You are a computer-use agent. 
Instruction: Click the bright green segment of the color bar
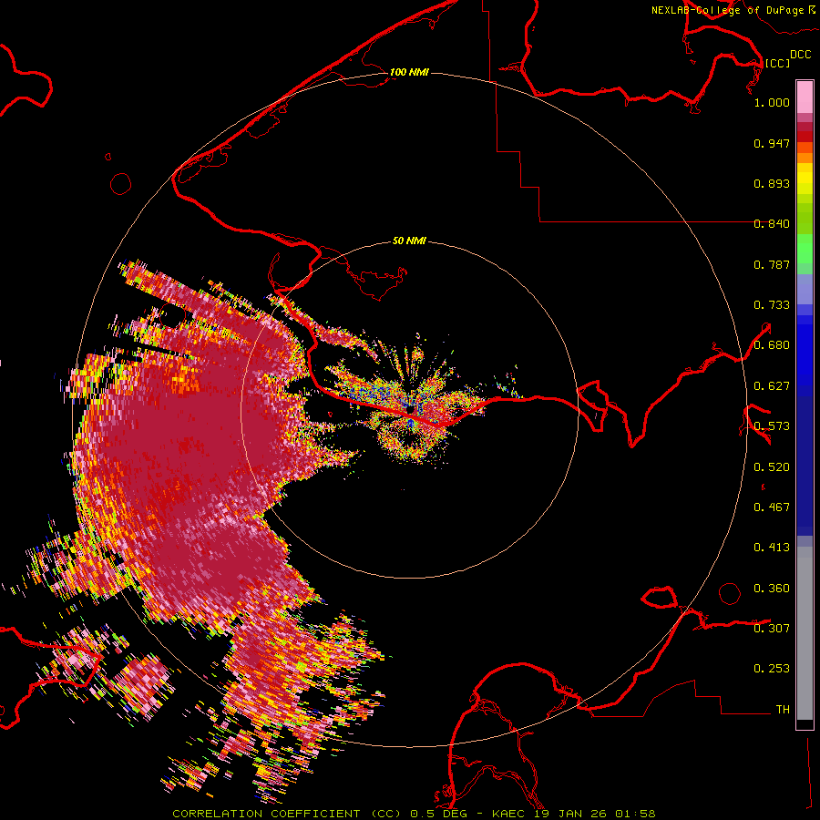(x=805, y=249)
